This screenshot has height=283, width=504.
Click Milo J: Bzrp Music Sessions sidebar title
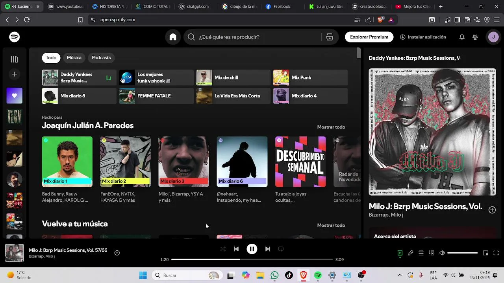tap(425, 206)
